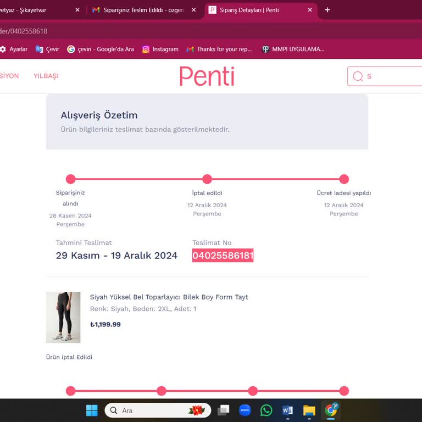
Task: Open Task View from the taskbar
Action: pos(223,410)
